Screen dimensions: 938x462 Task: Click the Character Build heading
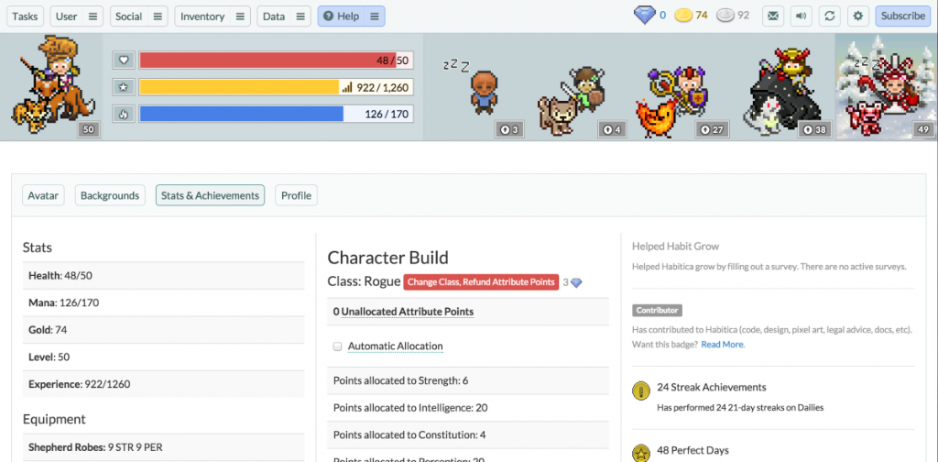click(387, 258)
